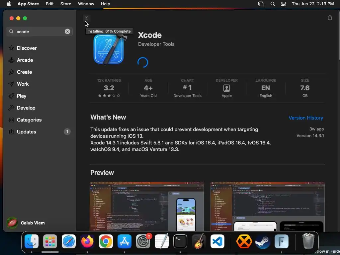Screen dimensions: 340x255
Task: Open the Help menu
Action: (105, 4)
